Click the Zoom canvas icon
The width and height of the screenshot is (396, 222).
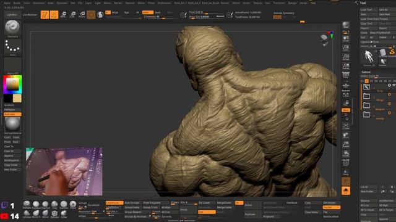[346, 47]
